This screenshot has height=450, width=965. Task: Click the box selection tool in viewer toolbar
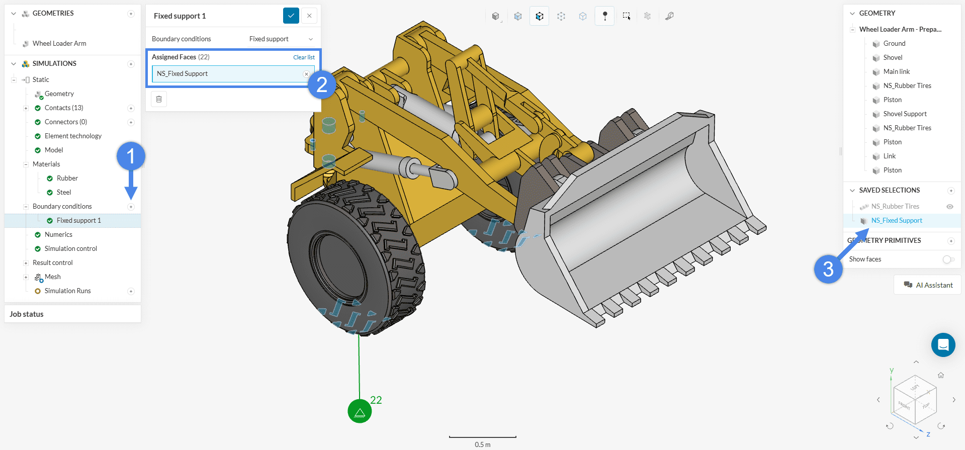(x=627, y=16)
